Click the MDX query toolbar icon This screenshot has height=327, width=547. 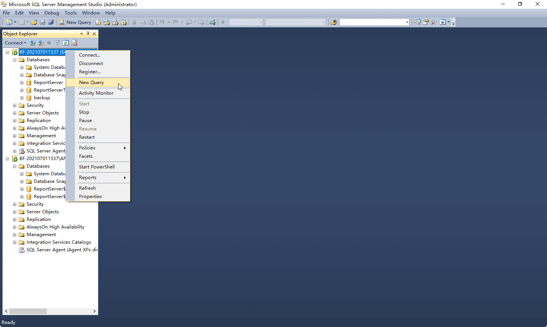(106, 22)
